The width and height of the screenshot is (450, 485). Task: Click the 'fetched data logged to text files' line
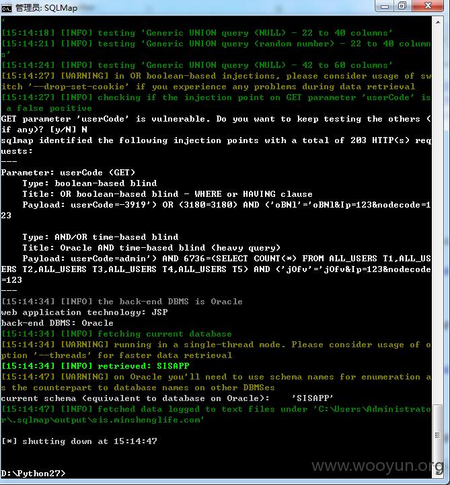[x=216, y=409]
